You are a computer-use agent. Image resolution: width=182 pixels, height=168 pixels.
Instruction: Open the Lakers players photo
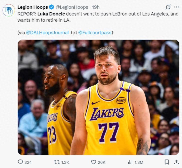pyautogui.click(x=98, y=97)
